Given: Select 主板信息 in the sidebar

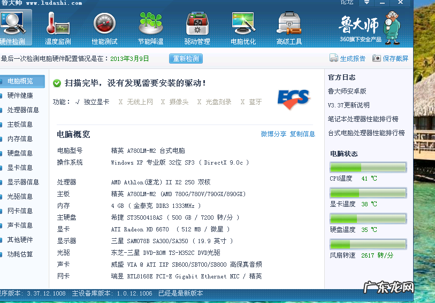Looking at the screenshot, I should coord(20,125).
